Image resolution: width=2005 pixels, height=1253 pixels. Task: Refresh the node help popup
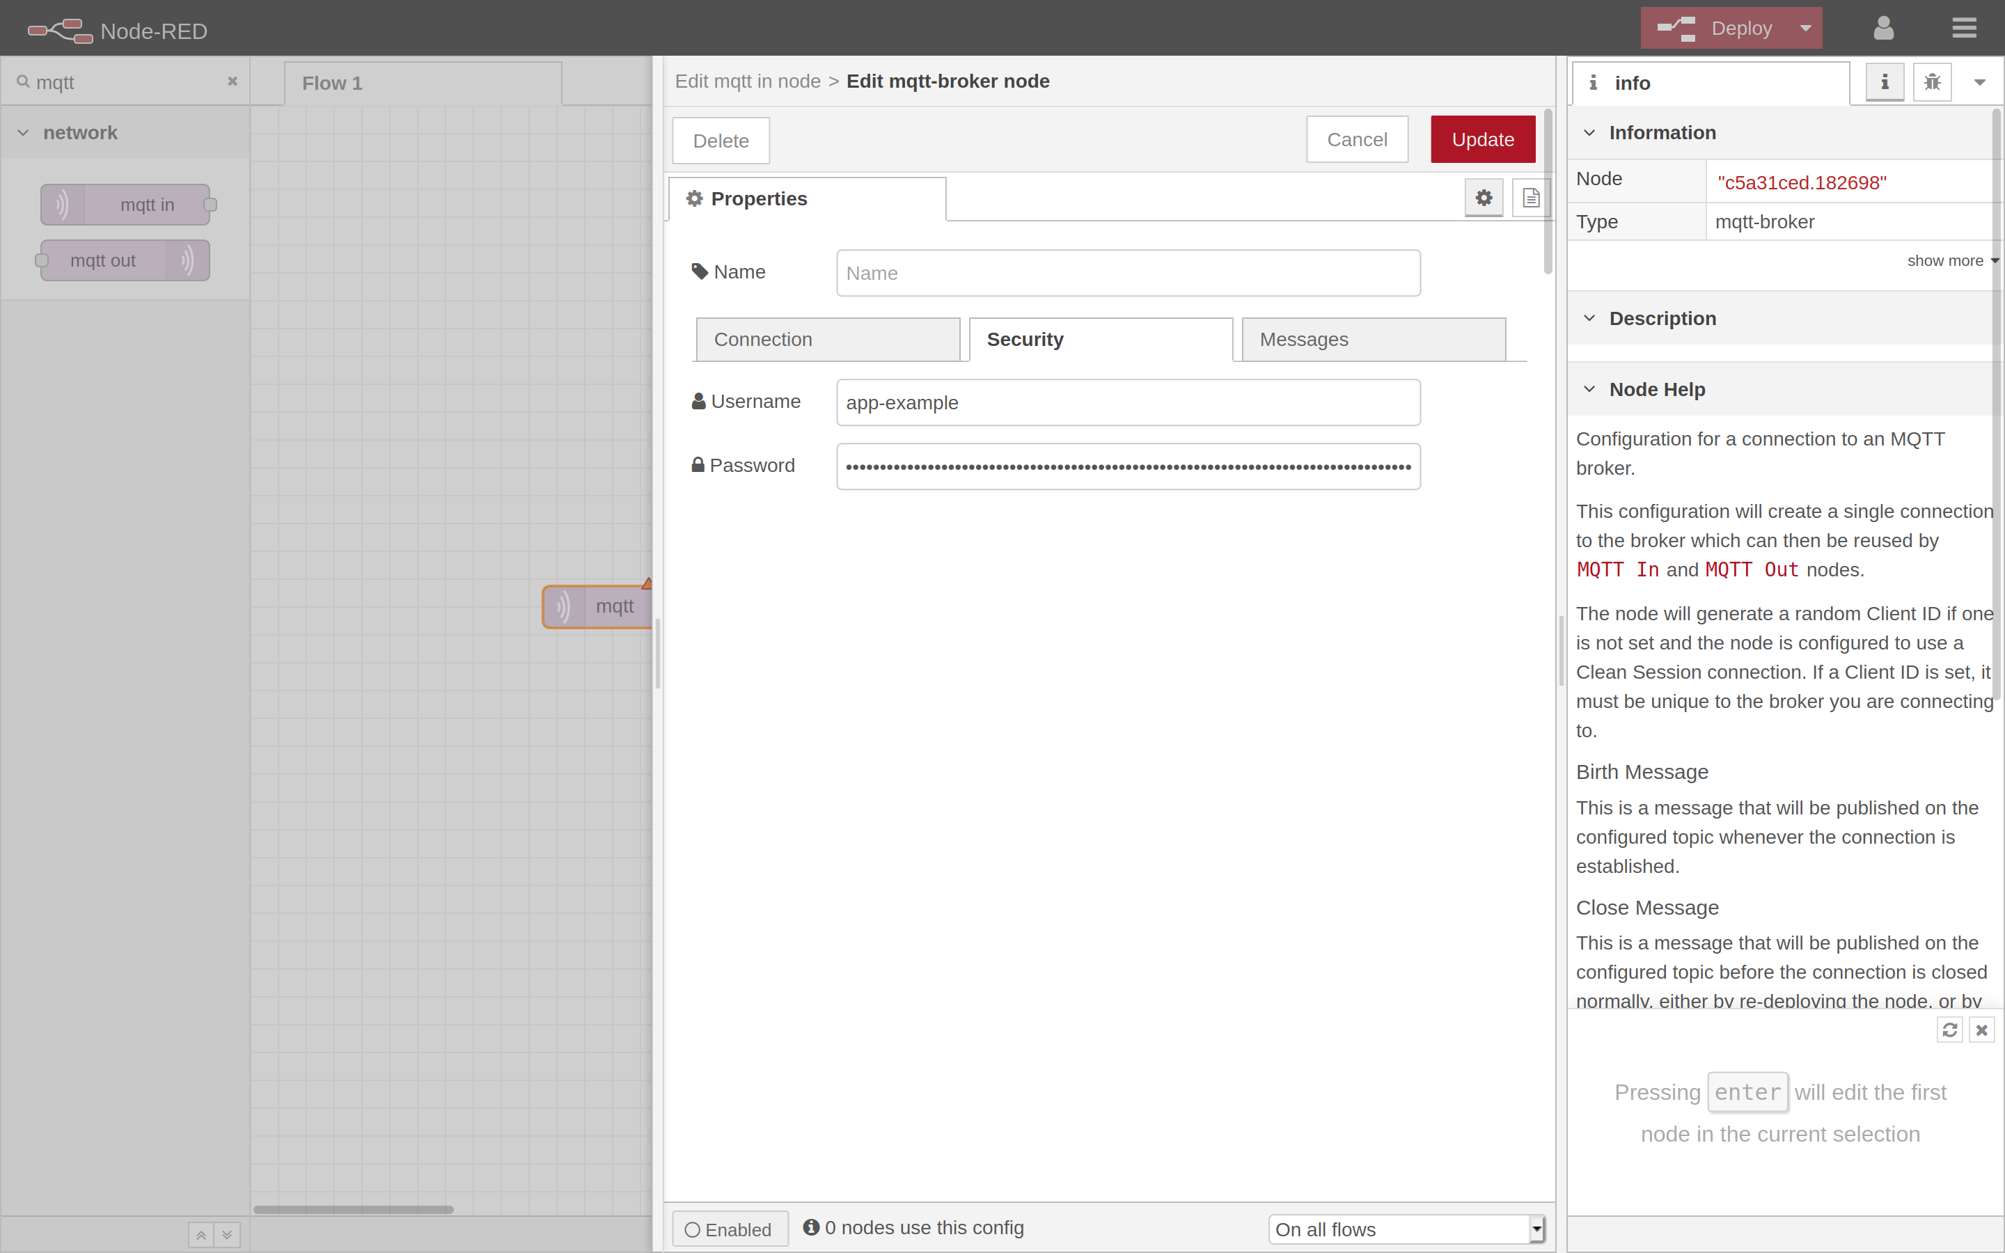pos(1949,1030)
